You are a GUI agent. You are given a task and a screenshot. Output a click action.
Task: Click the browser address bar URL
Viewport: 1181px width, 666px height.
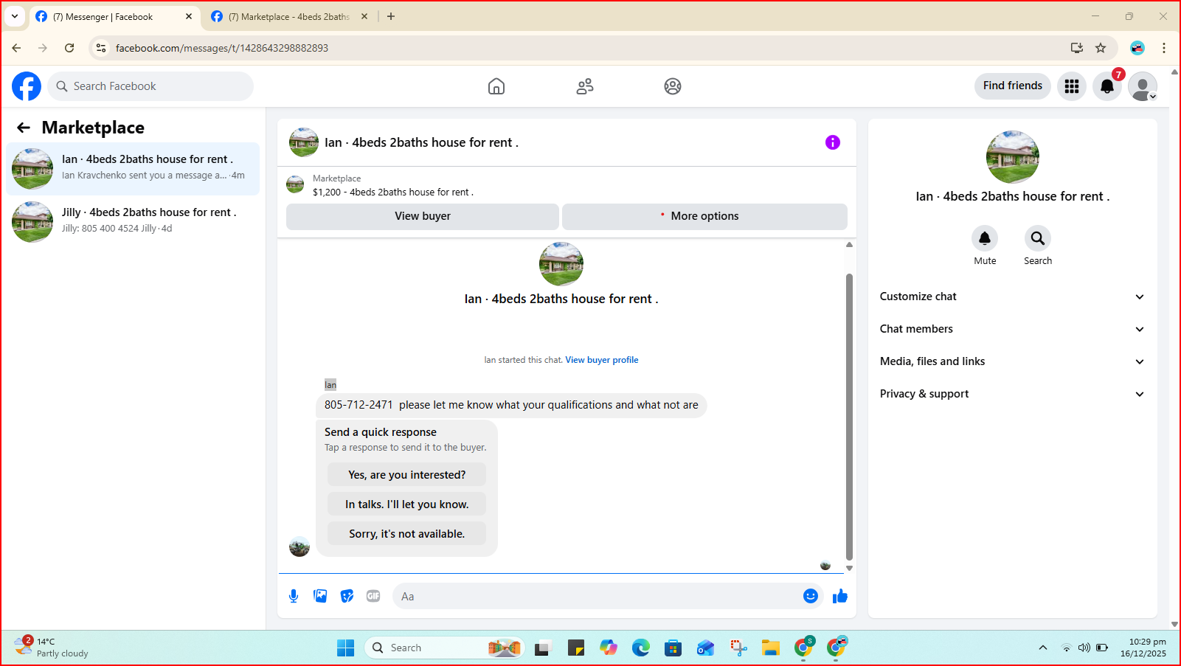(222, 48)
